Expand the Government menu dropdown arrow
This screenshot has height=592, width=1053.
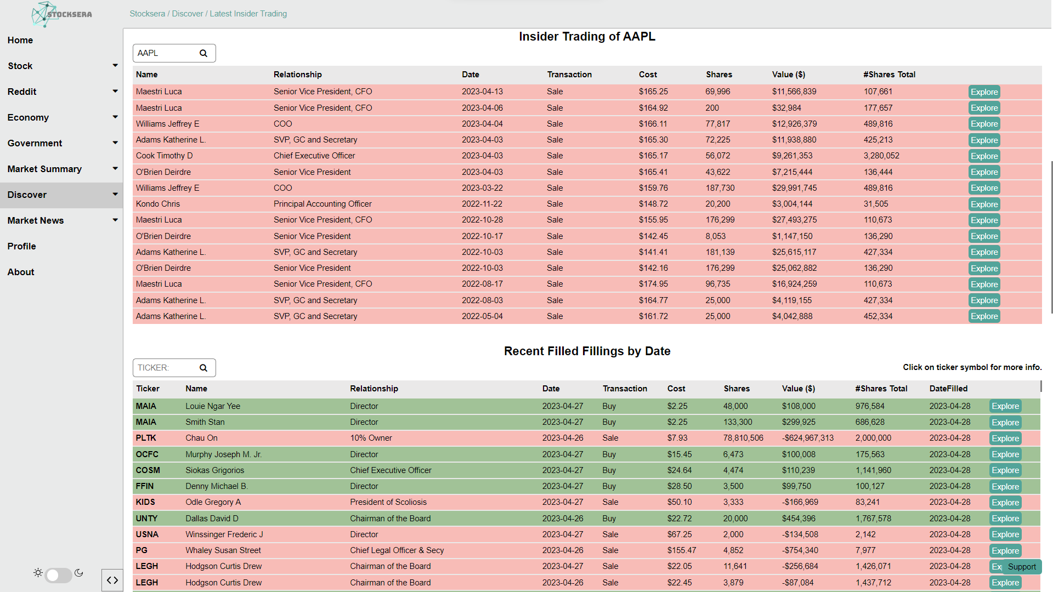(115, 143)
